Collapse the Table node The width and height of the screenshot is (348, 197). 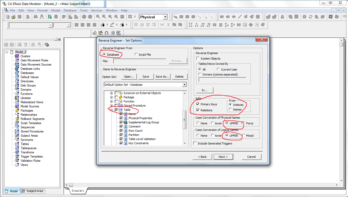tap(112, 110)
